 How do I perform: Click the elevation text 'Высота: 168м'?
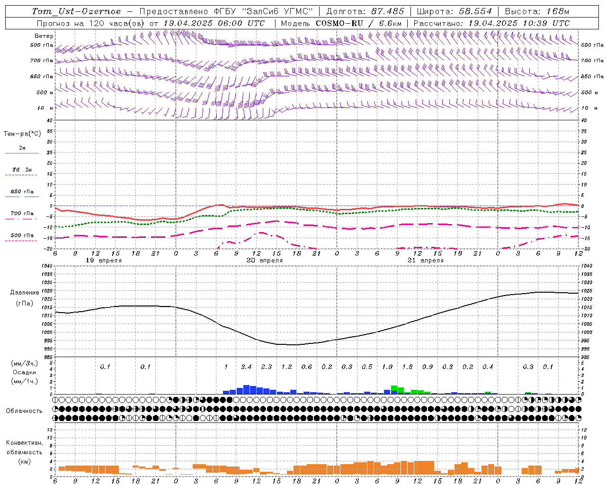click(x=537, y=11)
